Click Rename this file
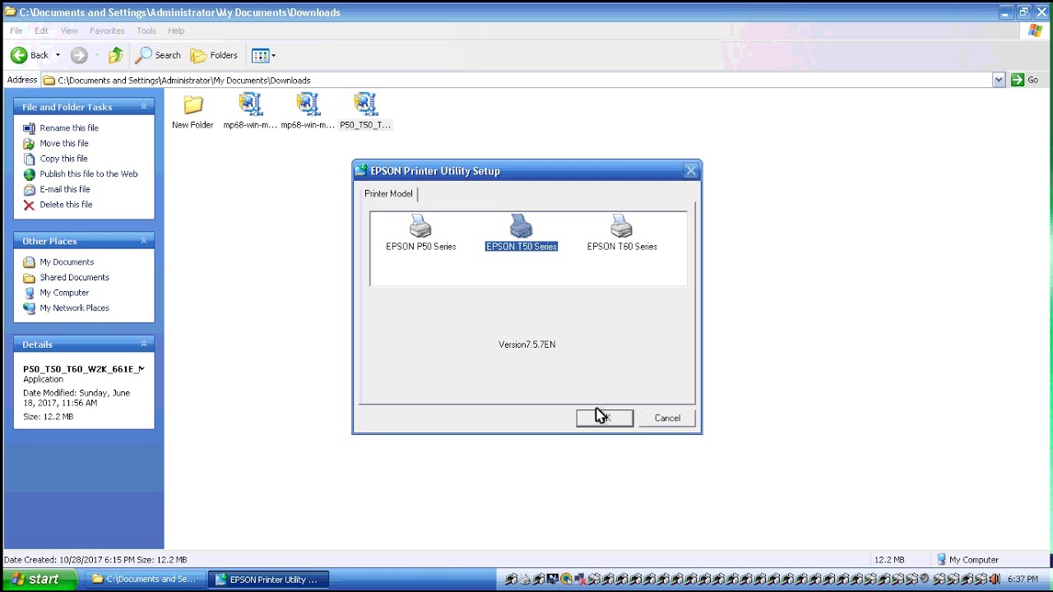 coord(69,128)
